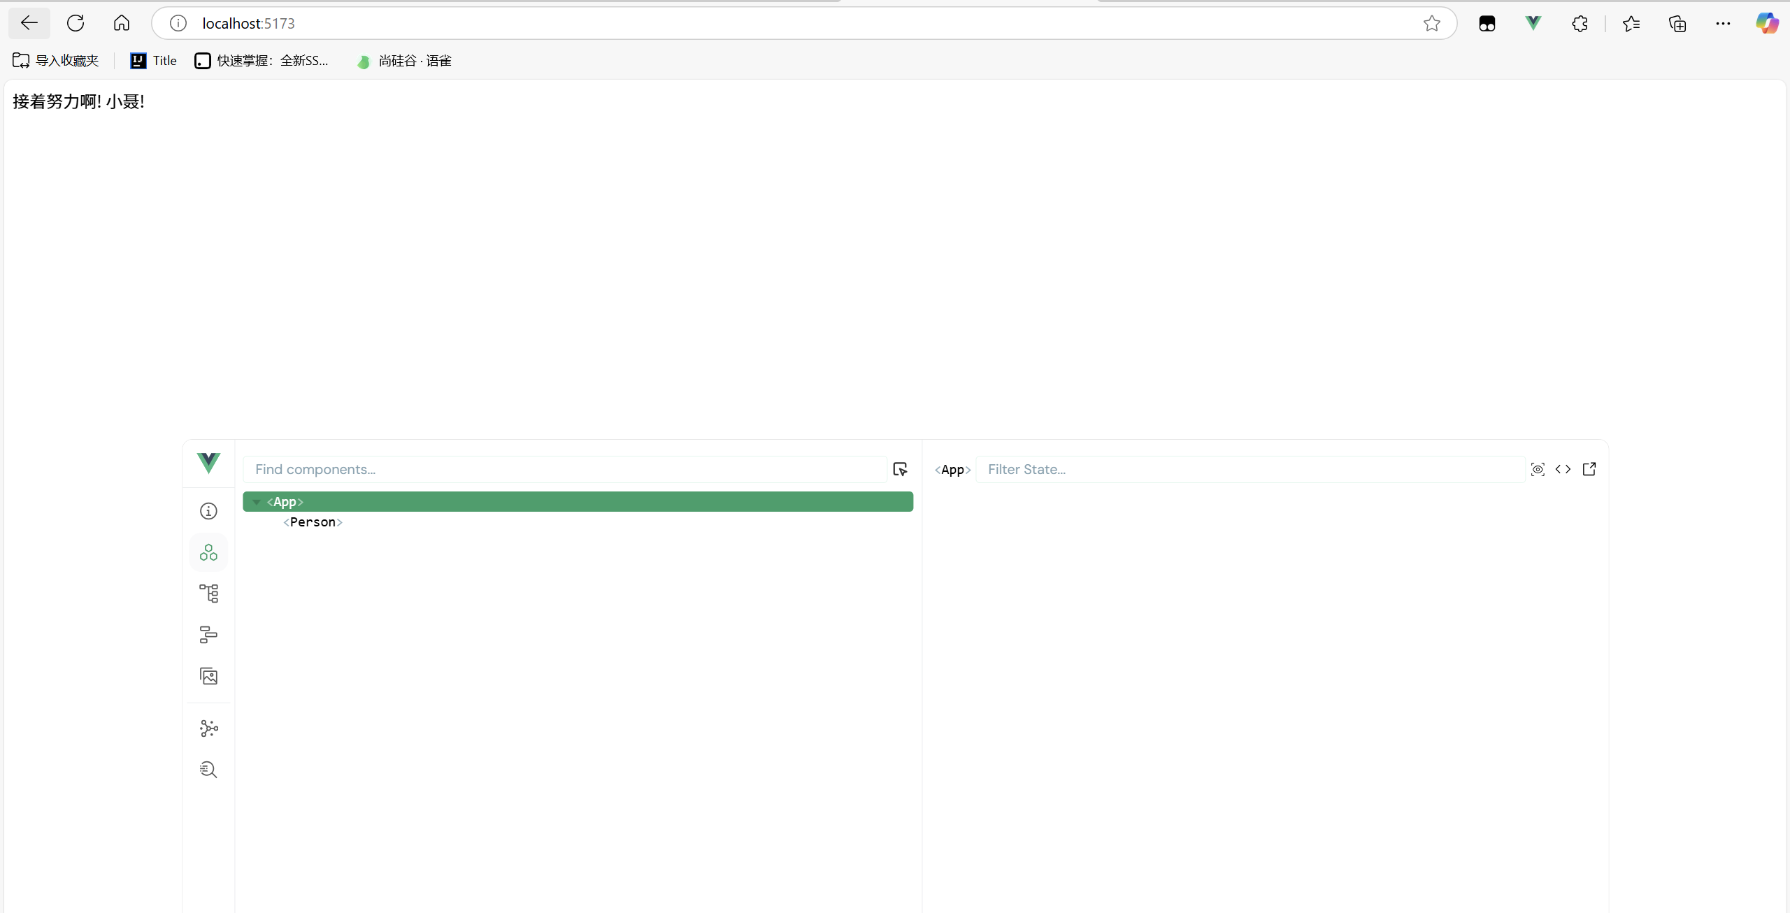Open the Title bookmark in the favorites bar

pos(154,61)
